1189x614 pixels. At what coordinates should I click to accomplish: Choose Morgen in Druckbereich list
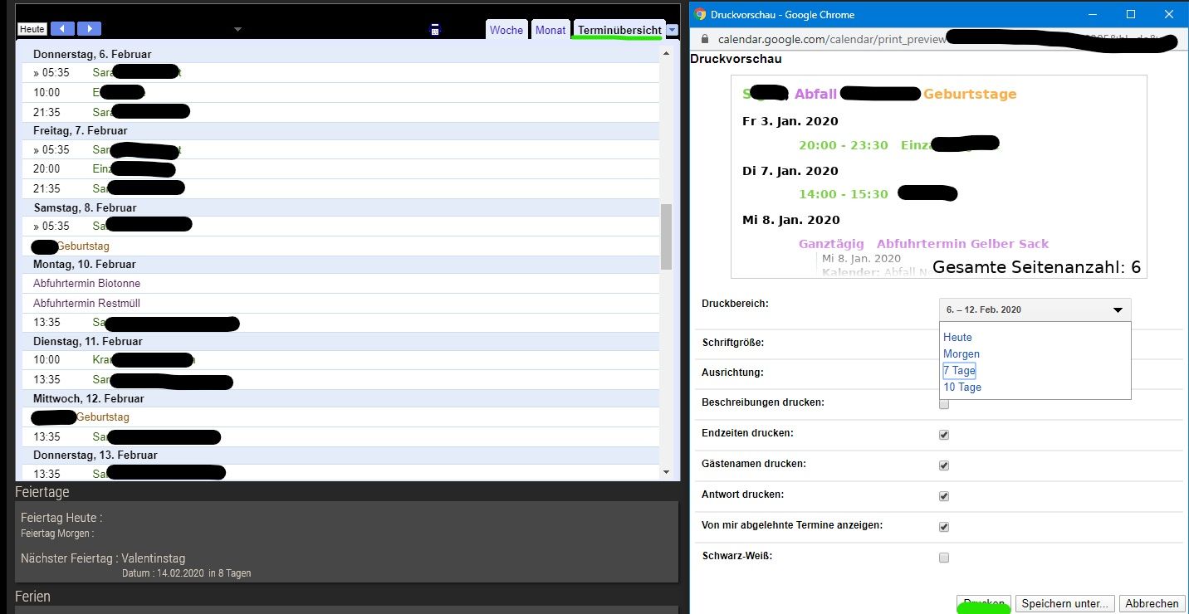(x=961, y=354)
